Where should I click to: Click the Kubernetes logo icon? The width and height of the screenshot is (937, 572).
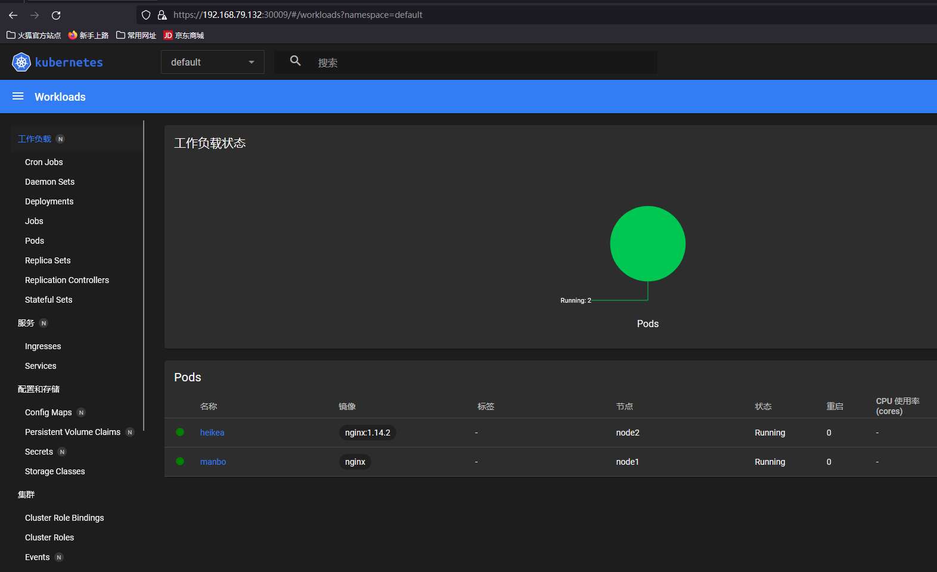[x=21, y=62]
